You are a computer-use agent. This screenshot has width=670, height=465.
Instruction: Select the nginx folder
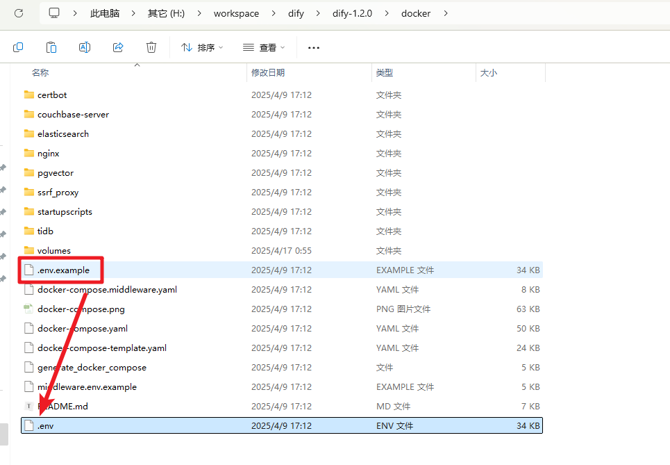tap(48, 153)
